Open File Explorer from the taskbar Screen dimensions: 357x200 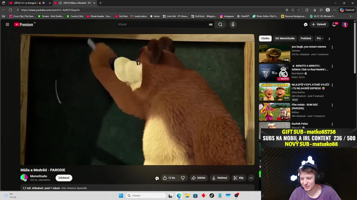pyautogui.click(x=187, y=196)
